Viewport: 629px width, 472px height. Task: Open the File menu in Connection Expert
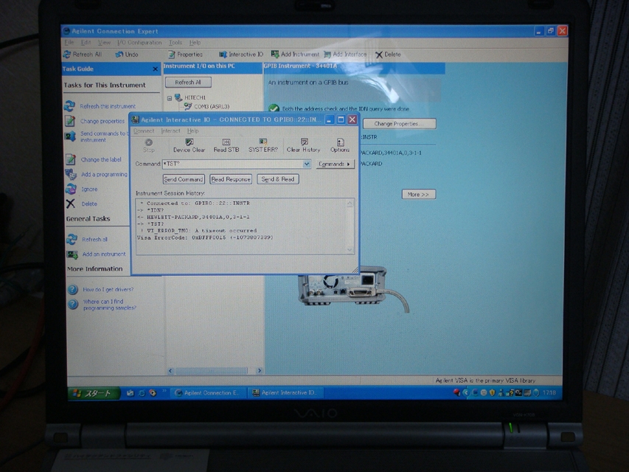click(69, 42)
